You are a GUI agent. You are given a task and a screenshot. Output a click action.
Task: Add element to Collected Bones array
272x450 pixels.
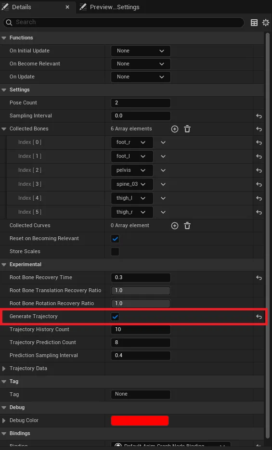(x=175, y=129)
